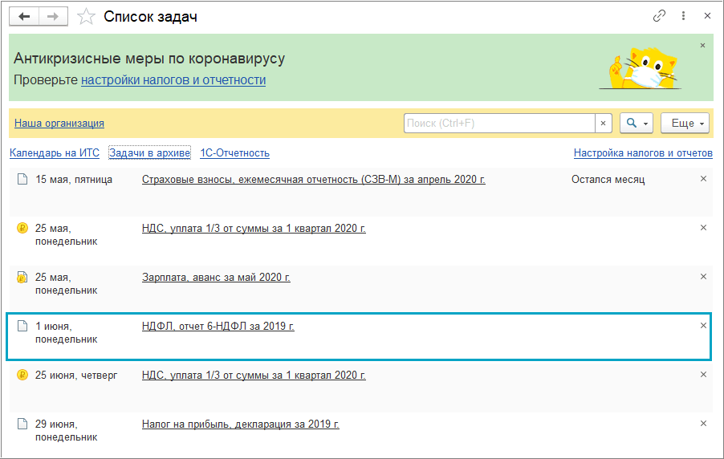Click the document icon for Налог на прибыль
Image resolution: width=724 pixels, height=459 pixels.
pyautogui.click(x=22, y=424)
